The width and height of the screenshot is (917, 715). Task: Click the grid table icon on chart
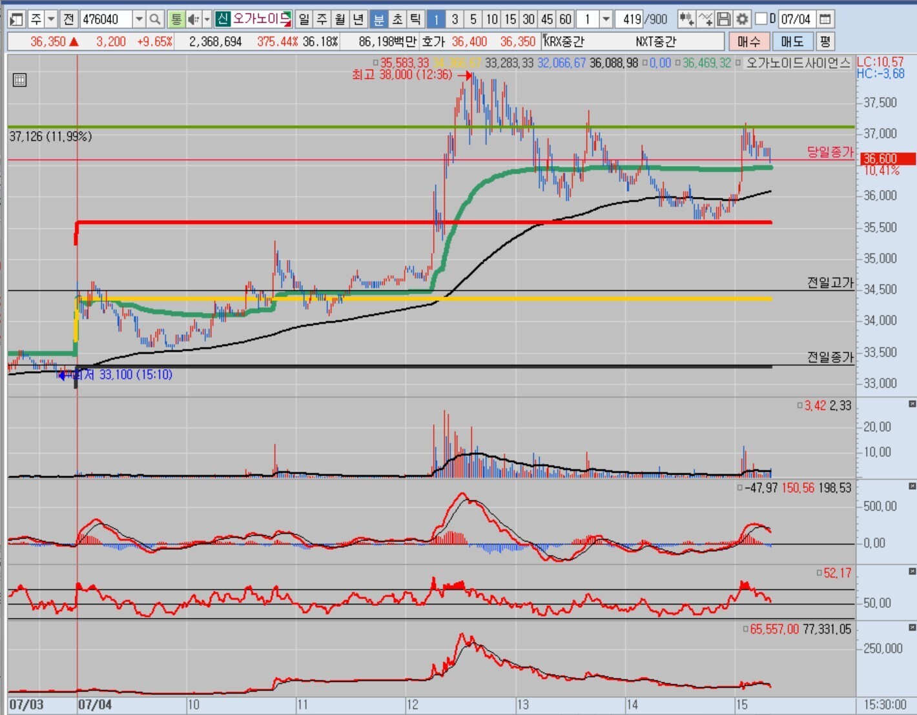[19, 81]
